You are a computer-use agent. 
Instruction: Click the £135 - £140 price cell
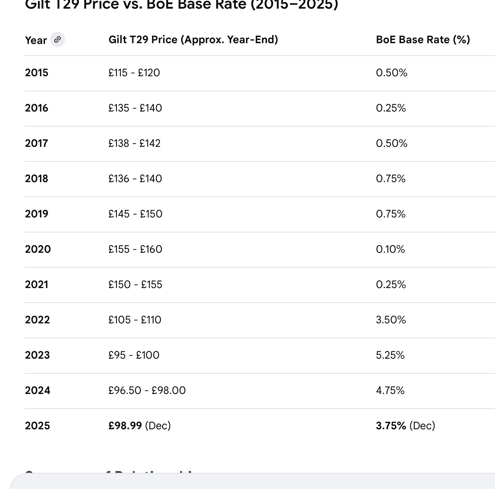[x=135, y=108]
